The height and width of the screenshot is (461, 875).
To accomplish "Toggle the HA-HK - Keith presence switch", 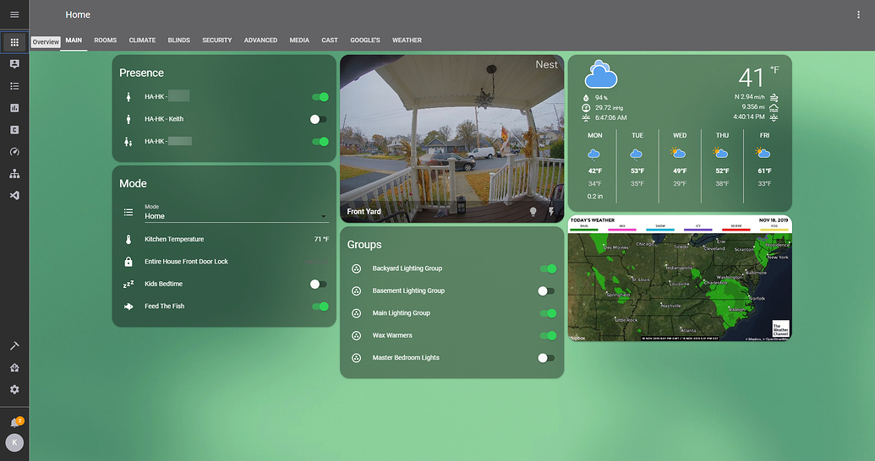I will [319, 119].
